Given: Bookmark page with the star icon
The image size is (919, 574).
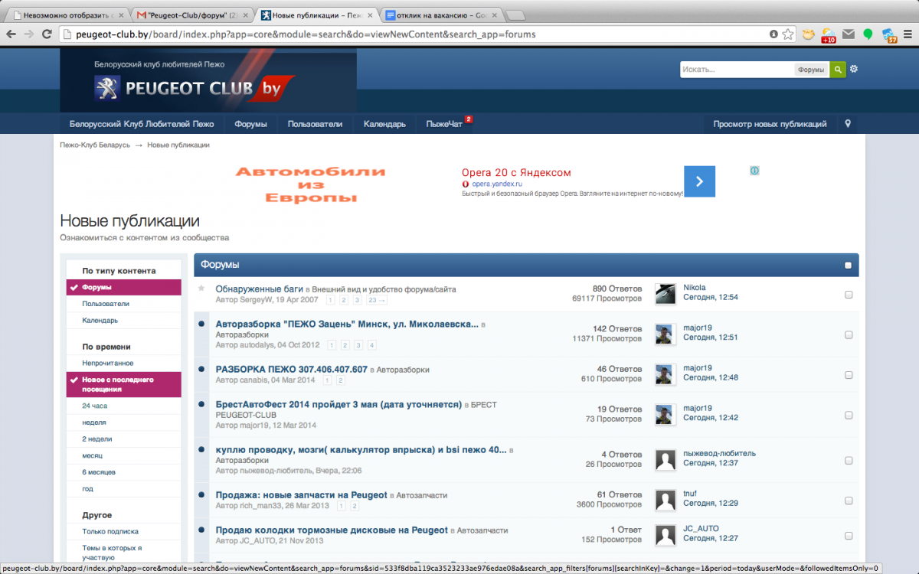Looking at the screenshot, I should pos(787,34).
